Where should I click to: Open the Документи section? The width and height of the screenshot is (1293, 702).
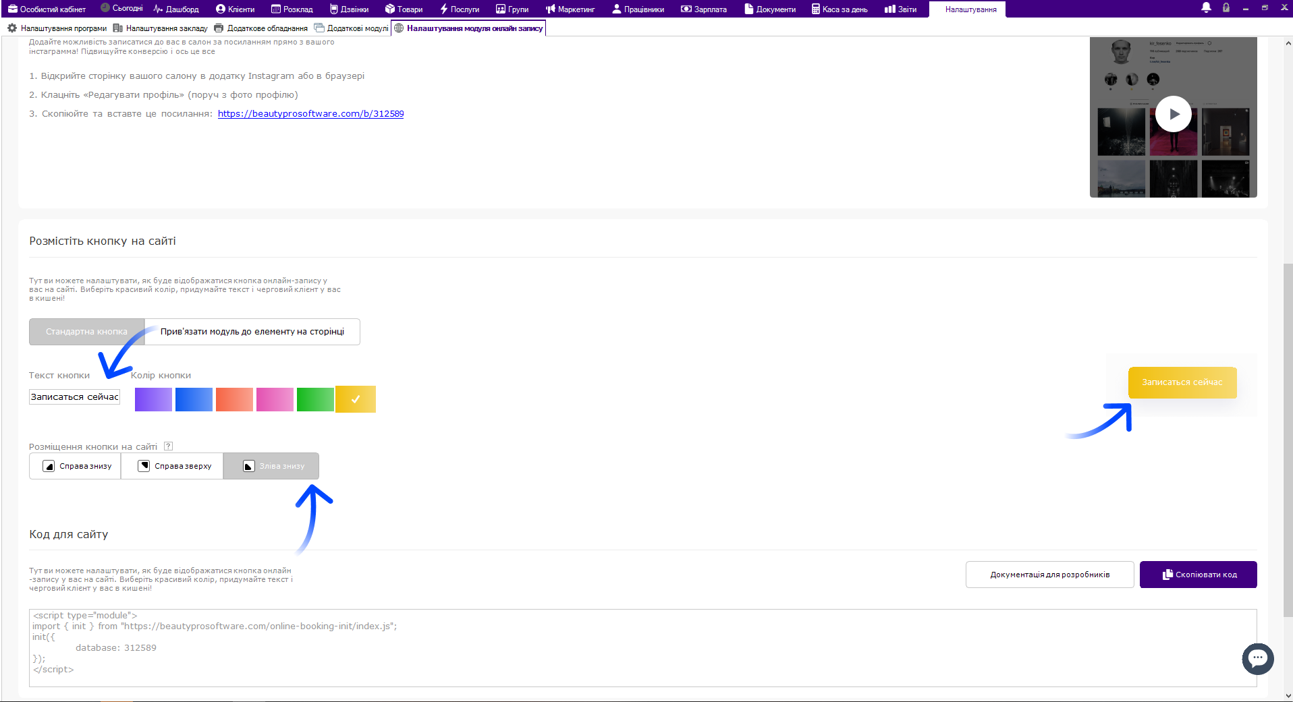click(x=770, y=9)
